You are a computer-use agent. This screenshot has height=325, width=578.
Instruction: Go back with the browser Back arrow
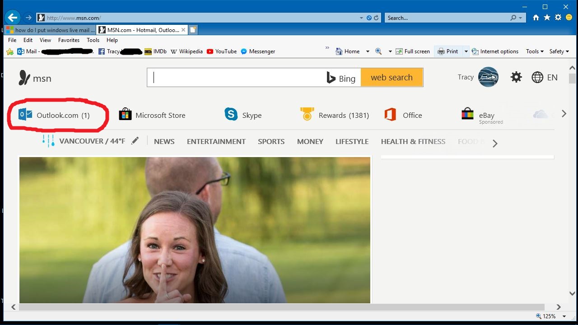pos(12,18)
